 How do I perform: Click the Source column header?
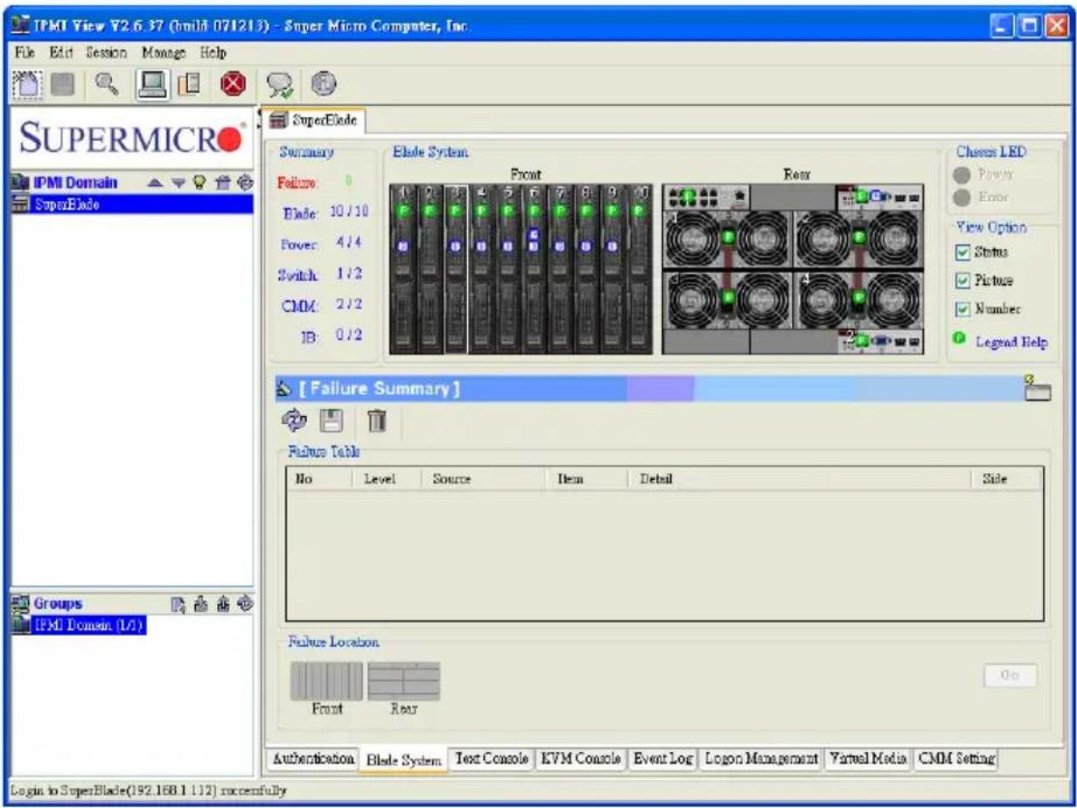pos(483,479)
